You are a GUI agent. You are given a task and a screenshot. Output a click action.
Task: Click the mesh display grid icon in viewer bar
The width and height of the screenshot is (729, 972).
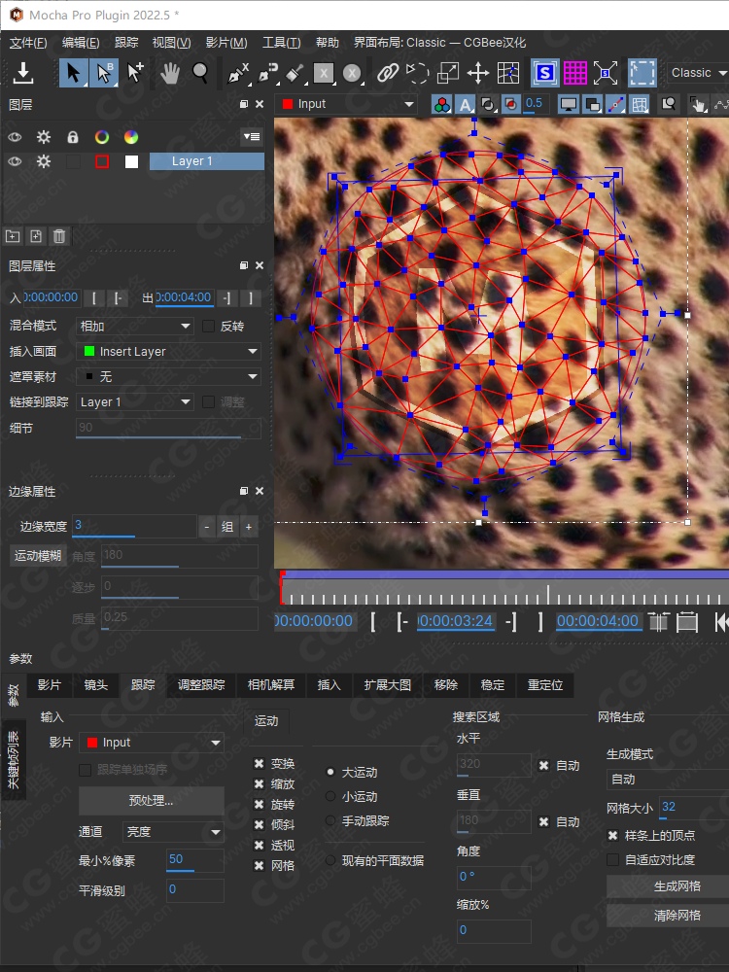[x=640, y=104]
